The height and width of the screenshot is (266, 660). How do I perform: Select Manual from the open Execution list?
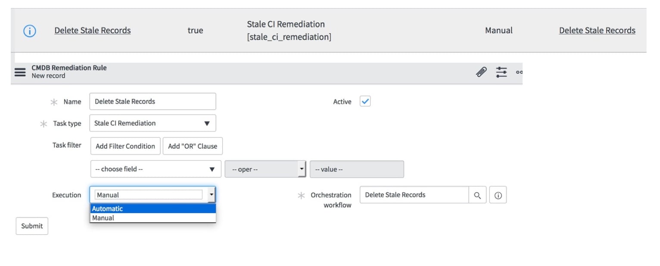(x=129, y=217)
